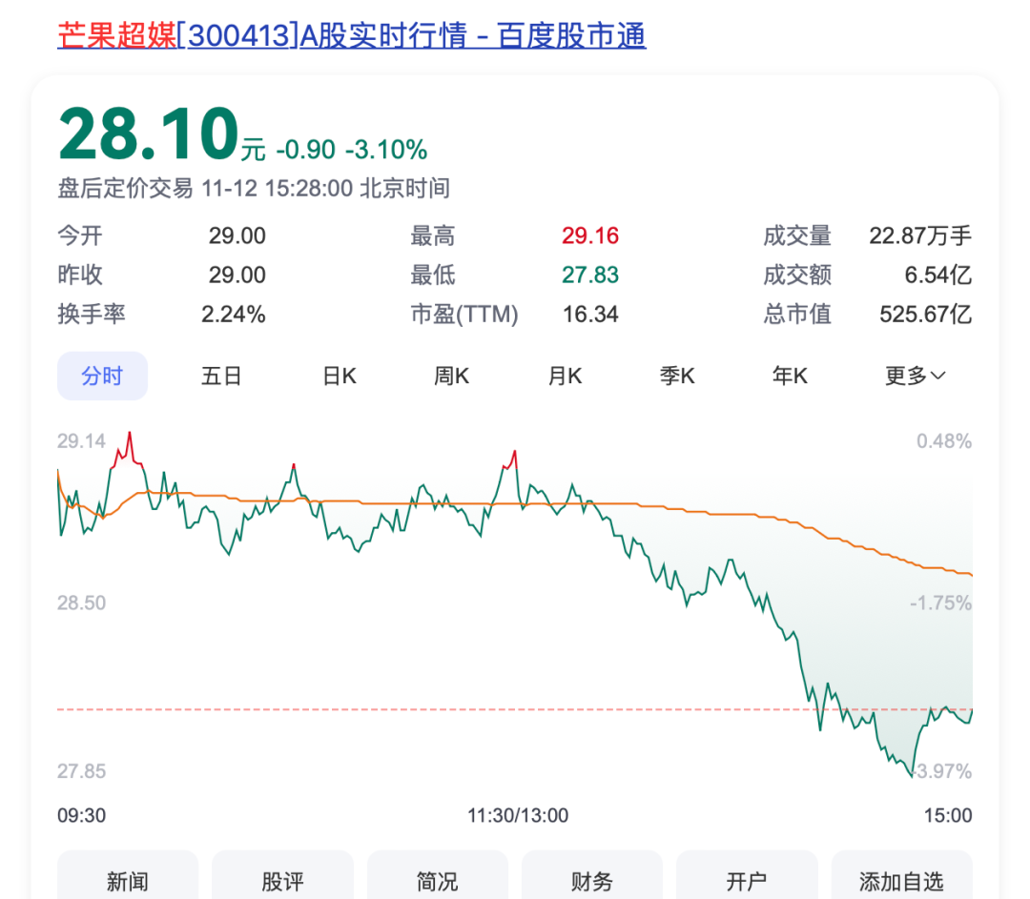Open the 简况 company overview

click(437, 881)
